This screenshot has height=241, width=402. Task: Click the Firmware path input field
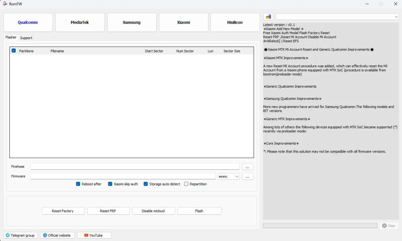(123, 176)
